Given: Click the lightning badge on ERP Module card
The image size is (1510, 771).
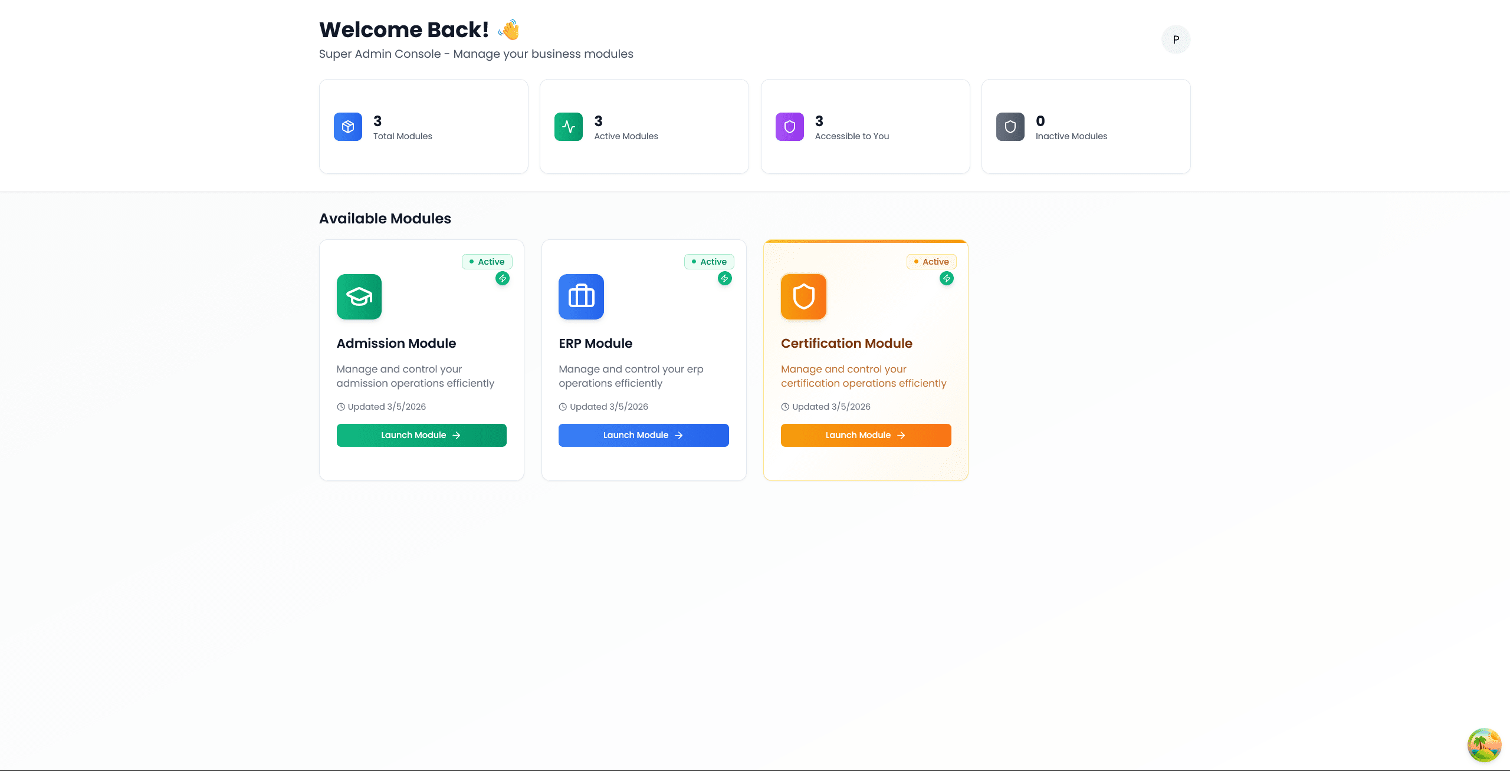Looking at the screenshot, I should tap(725, 278).
